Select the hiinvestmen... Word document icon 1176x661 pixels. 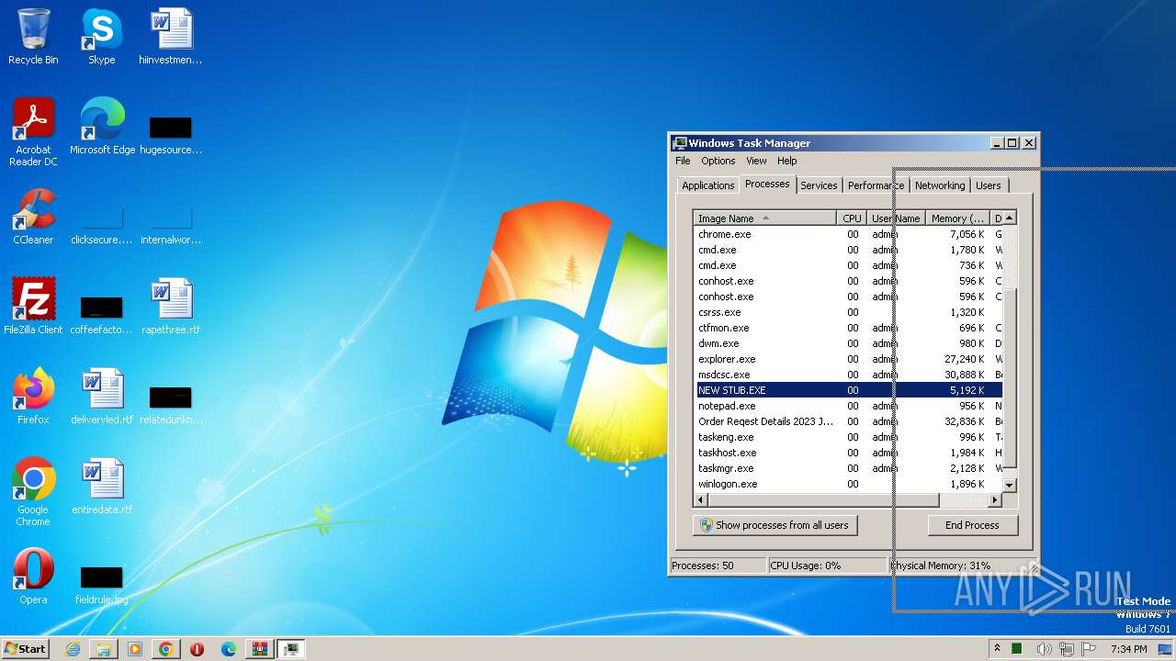point(171,37)
